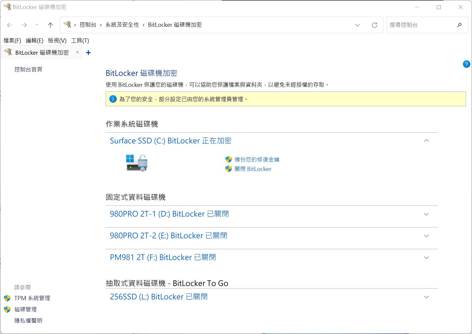Open the address bar history dropdown
The height and width of the screenshot is (334, 472).
click(x=357, y=25)
